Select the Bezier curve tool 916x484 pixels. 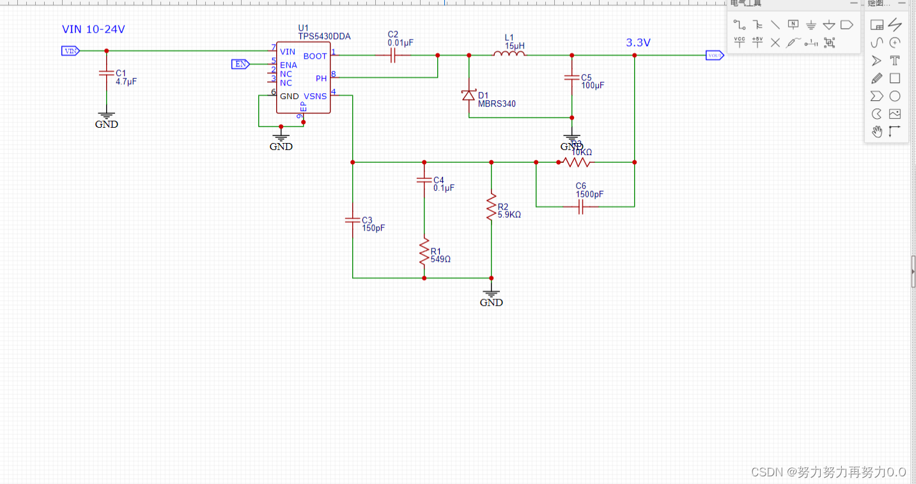[x=877, y=43]
